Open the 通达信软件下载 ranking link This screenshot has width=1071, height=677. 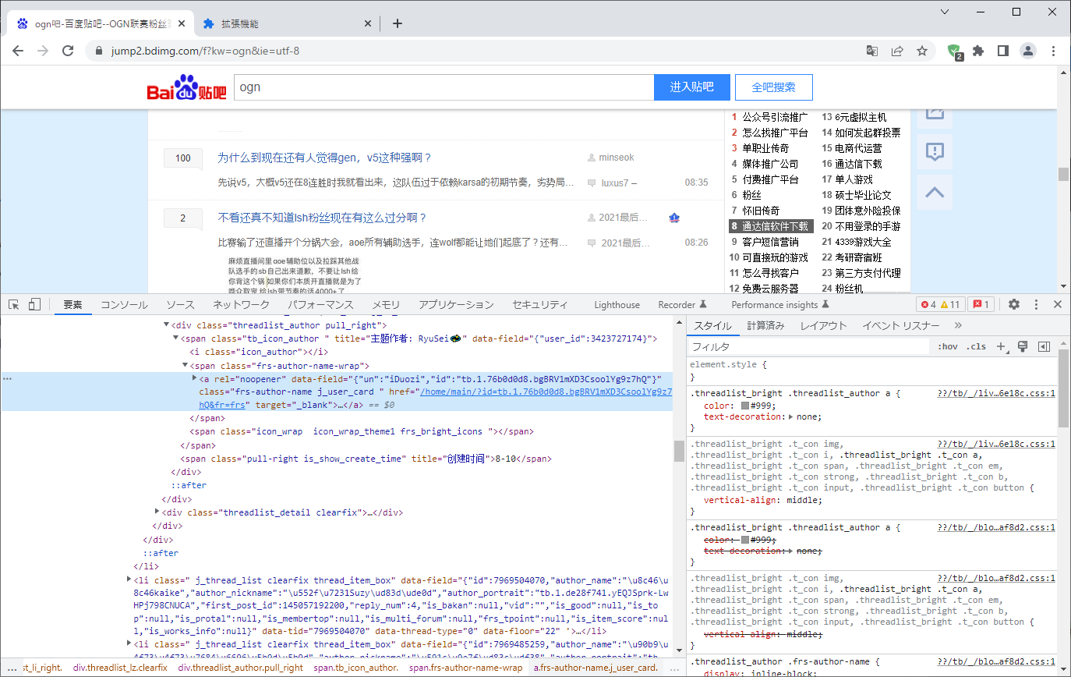point(776,225)
